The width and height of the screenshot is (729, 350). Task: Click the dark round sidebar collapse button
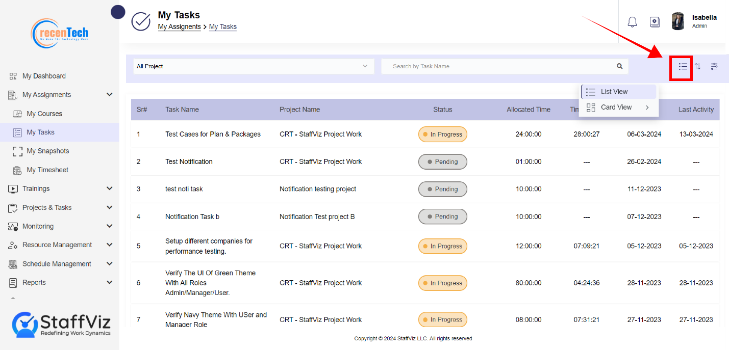(118, 12)
